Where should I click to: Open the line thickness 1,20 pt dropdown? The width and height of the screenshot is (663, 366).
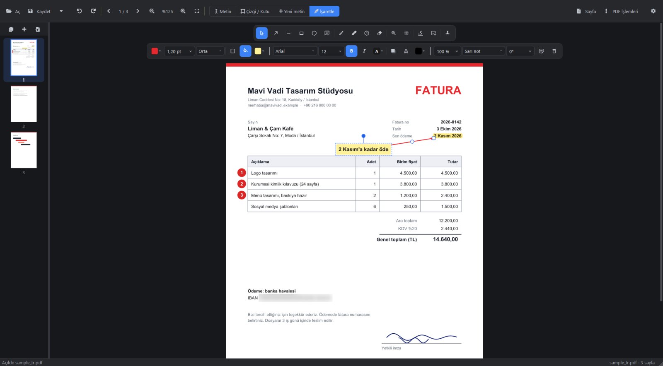[179, 51]
